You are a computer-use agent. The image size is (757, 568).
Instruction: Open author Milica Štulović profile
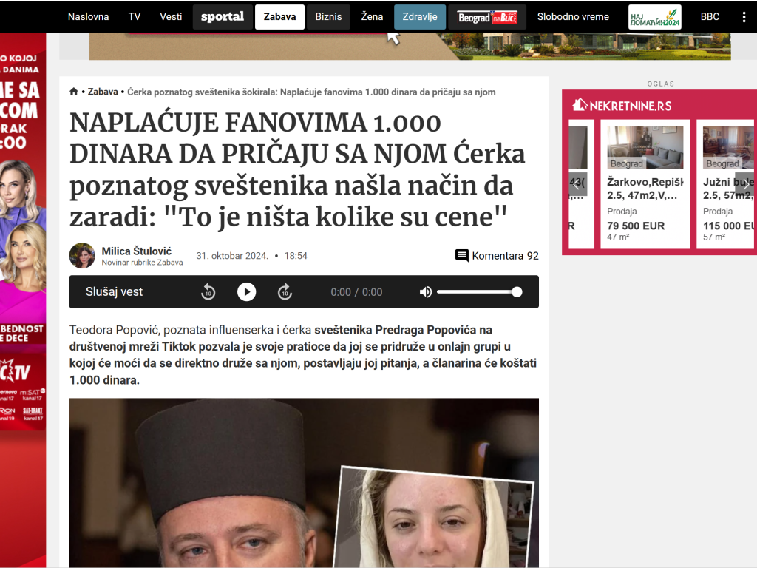coord(137,251)
